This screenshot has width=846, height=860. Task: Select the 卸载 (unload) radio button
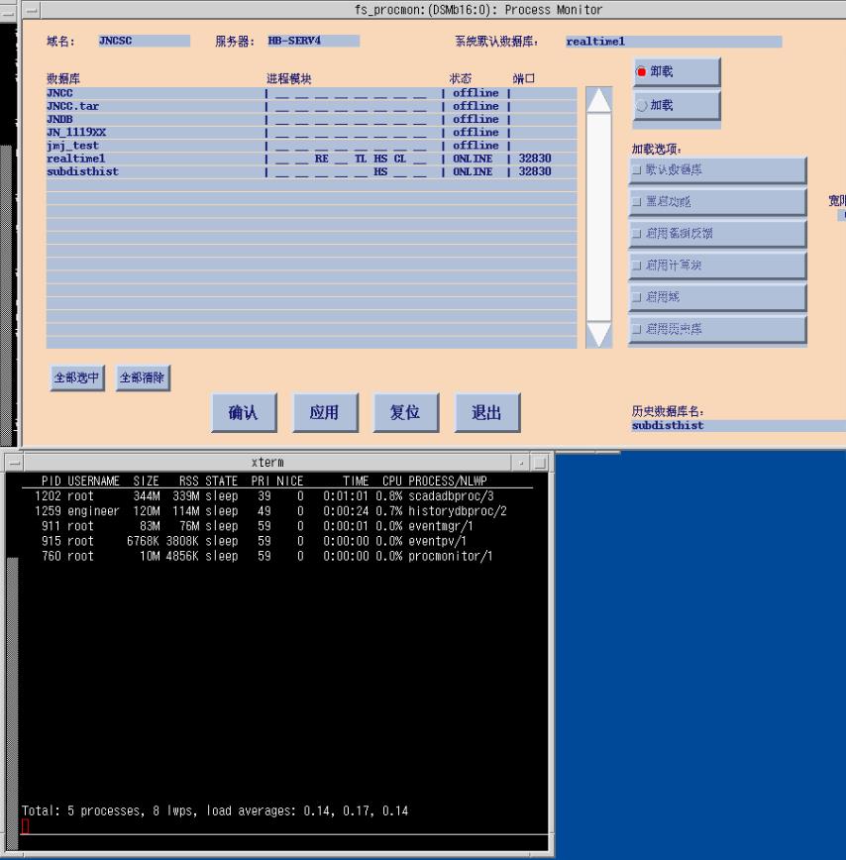[641, 72]
